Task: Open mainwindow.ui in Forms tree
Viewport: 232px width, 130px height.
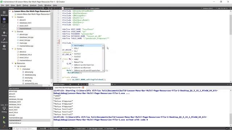Action: (x=25, y=60)
